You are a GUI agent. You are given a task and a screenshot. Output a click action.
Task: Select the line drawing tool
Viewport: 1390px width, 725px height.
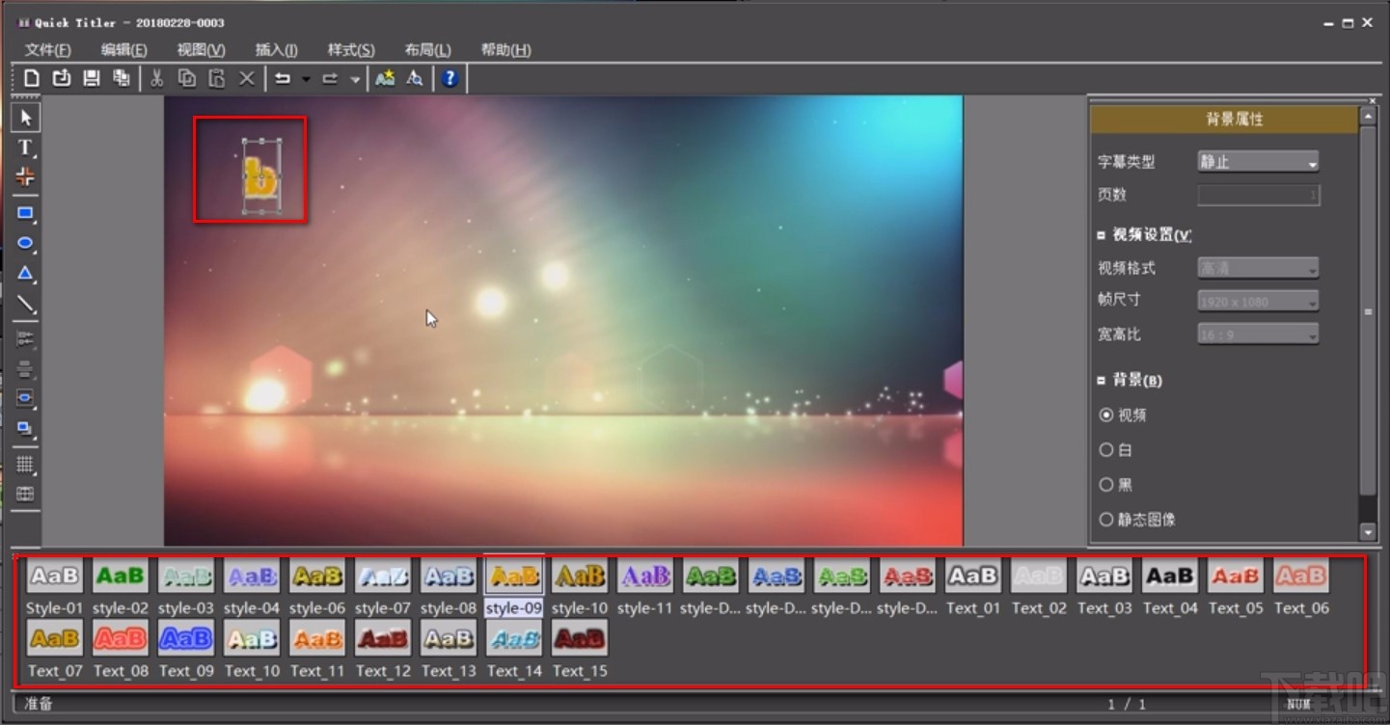[x=25, y=306]
